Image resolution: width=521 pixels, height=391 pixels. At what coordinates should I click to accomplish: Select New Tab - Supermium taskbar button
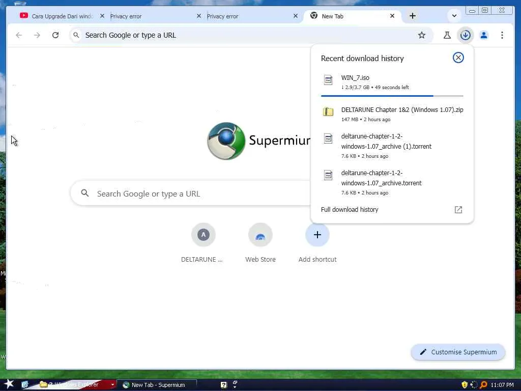click(158, 385)
